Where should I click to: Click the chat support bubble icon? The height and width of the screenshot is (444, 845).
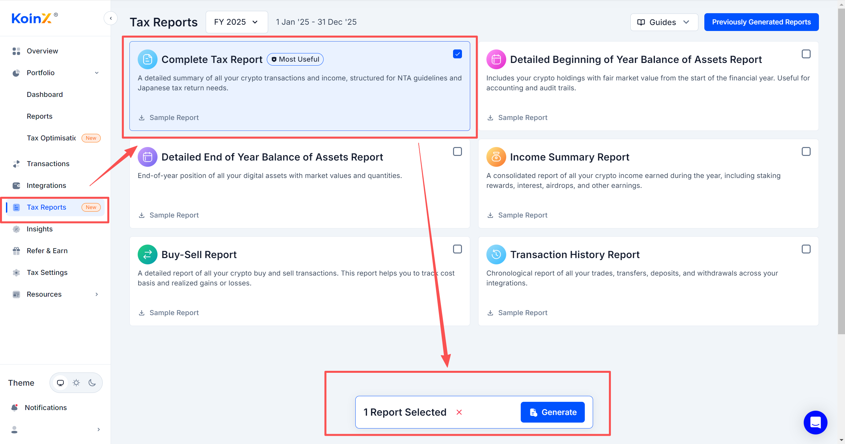(x=815, y=422)
